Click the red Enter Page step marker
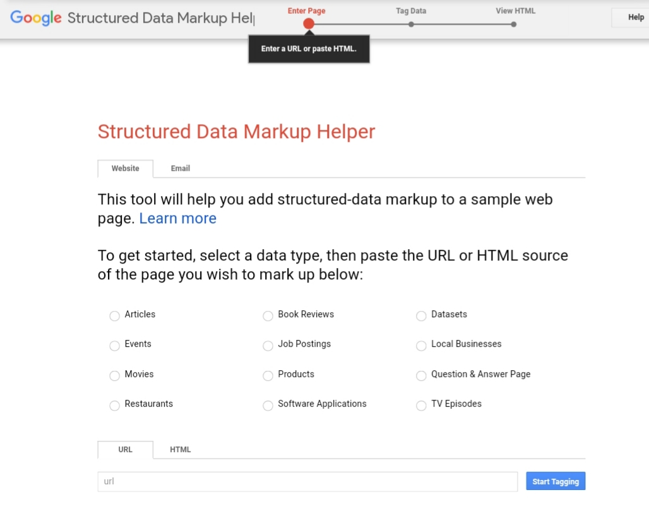The width and height of the screenshot is (649, 514). [x=308, y=23]
